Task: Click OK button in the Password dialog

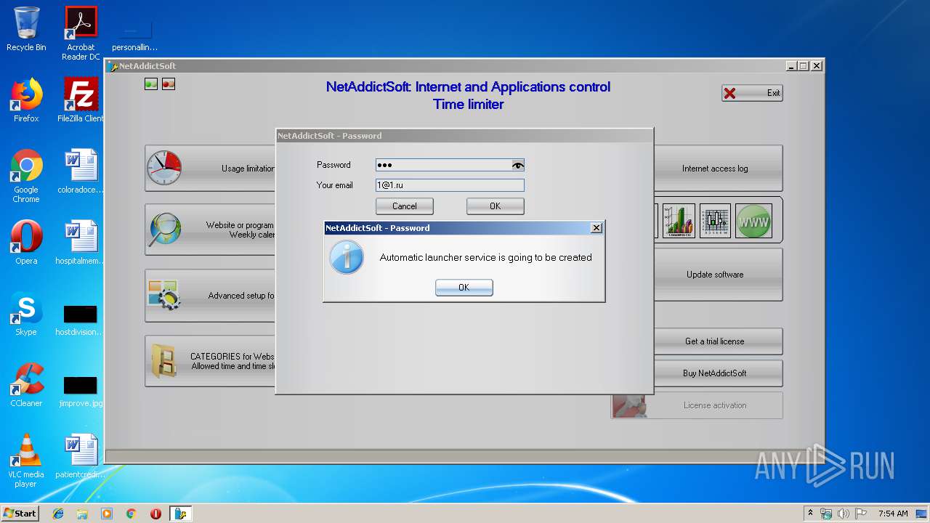Action: click(x=496, y=206)
